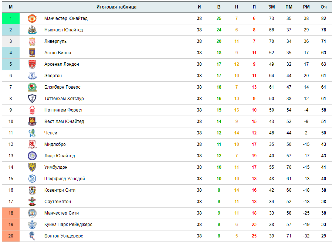Select the Tottenham Hotspur shield logo
Screen dimensions: 332x243
point(32,98)
